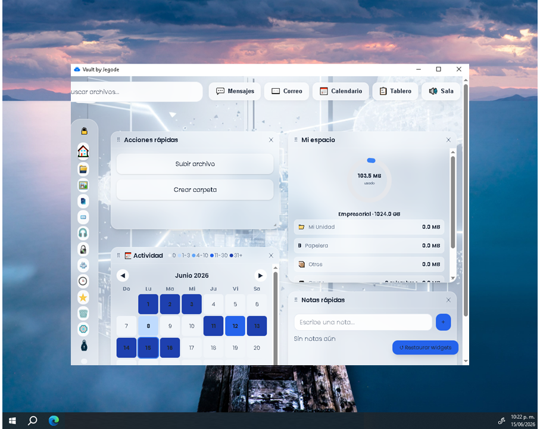The height and width of the screenshot is (429, 540).
Task: Click the Notas rápidas drag handle
Action: (x=296, y=300)
